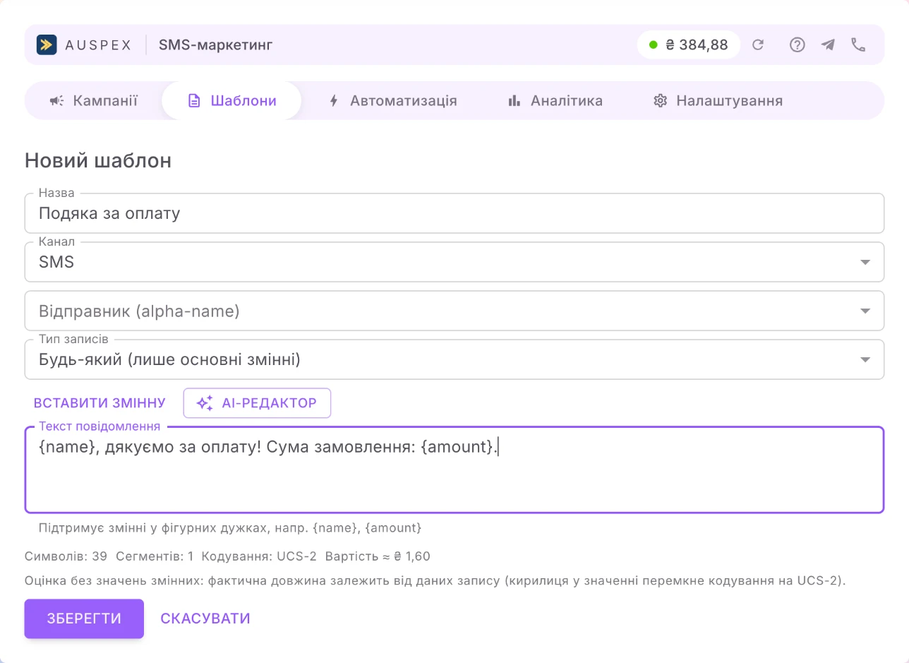Screen dimensions: 909x663
Task: Expand the Канал SMS dropdown
Action: pyautogui.click(x=454, y=262)
